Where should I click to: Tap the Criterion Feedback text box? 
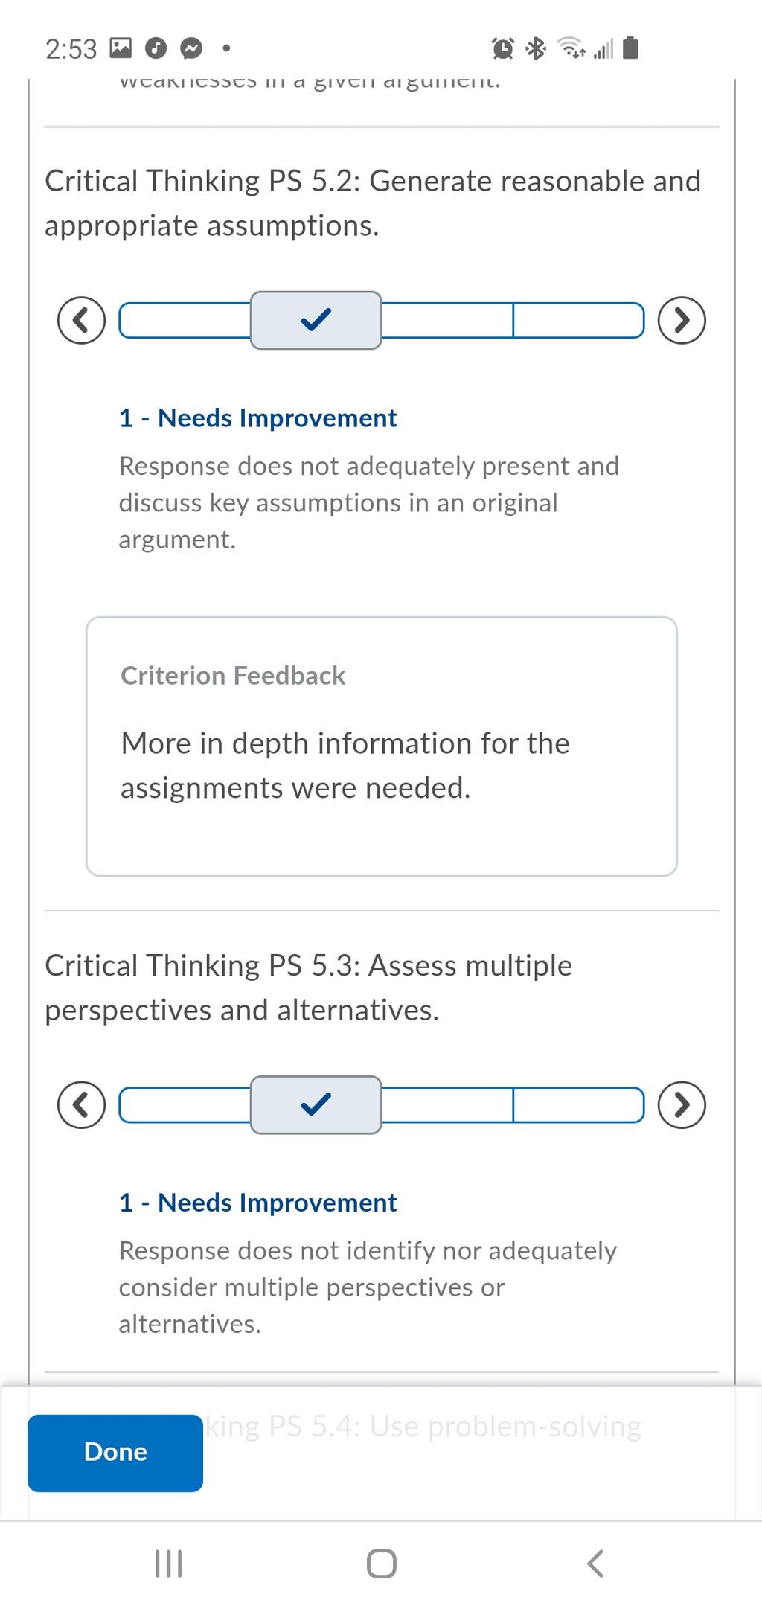tap(382, 746)
